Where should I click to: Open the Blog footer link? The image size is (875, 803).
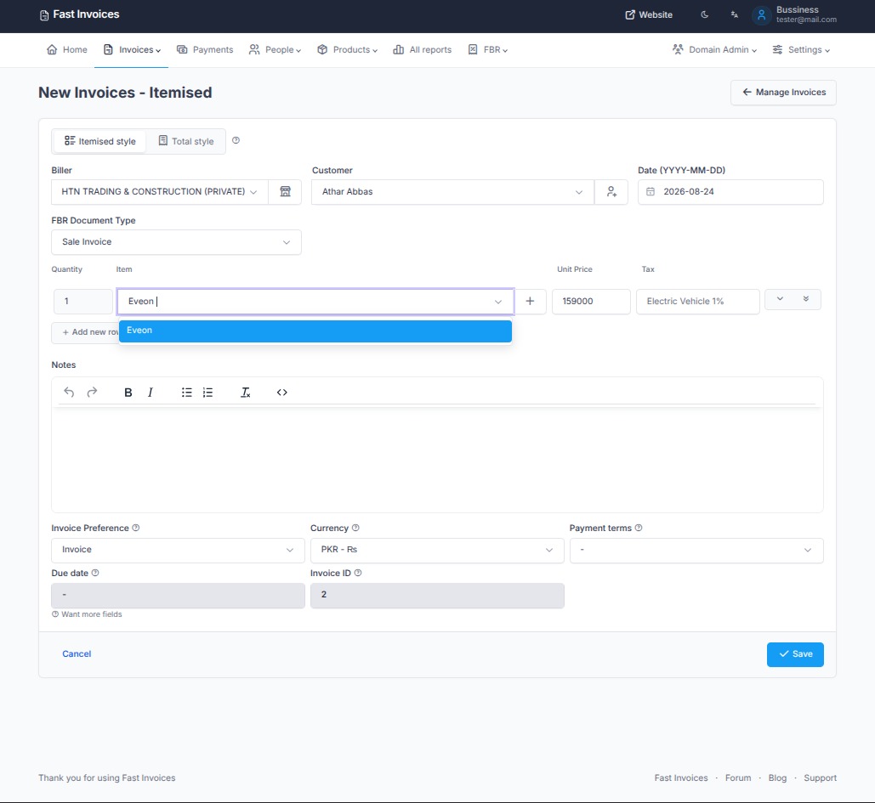(x=777, y=778)
